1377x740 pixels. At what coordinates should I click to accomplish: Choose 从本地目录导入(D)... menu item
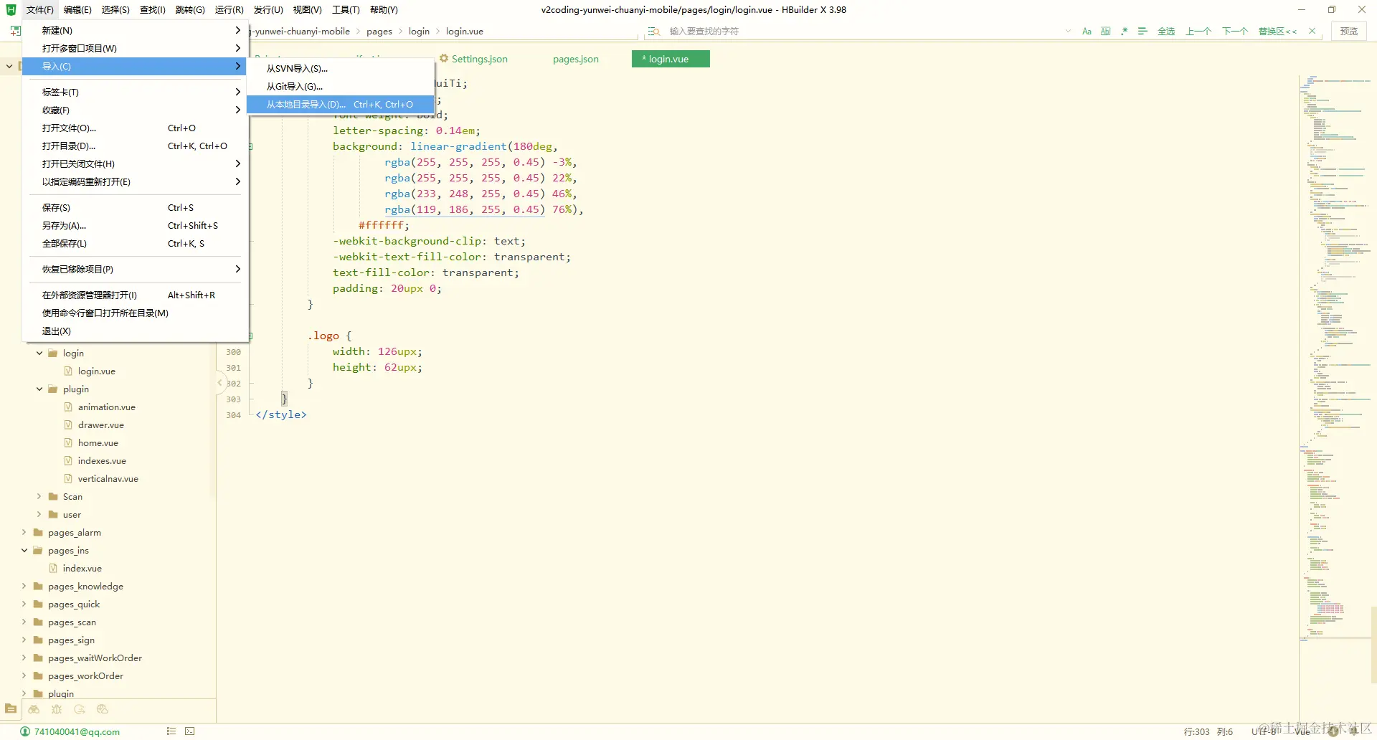tap(340, 105)
